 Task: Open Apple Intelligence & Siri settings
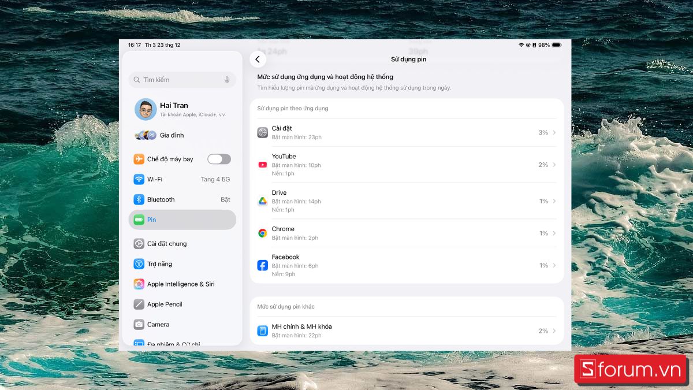(139, 284)
